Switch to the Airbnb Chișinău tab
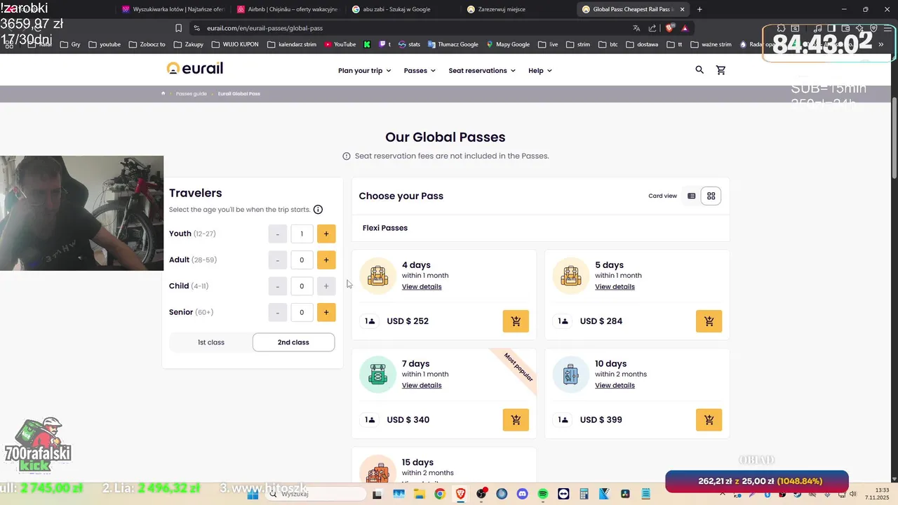 [288, 9]
